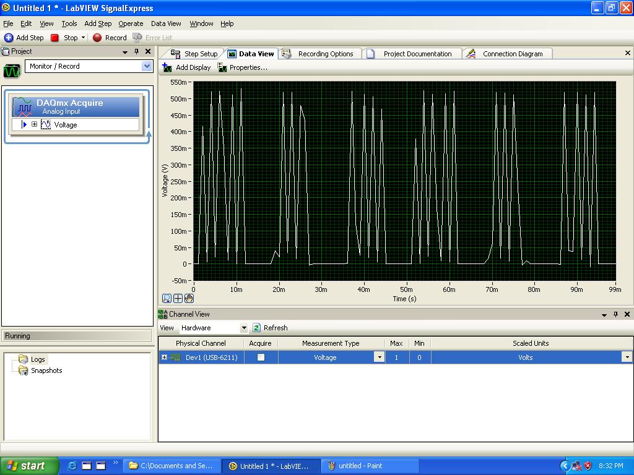
Task: Open Internet Explorer quick launch icon
Action: coord(72,466)
